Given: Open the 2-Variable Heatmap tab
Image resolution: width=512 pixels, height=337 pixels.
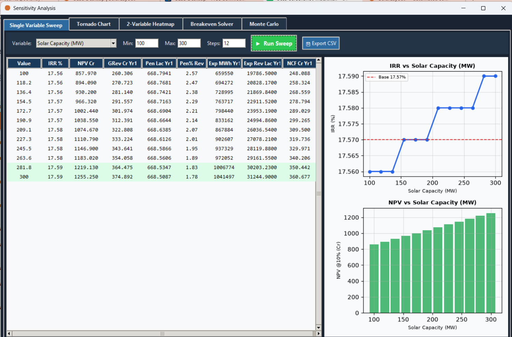Looking at the screenshot, I should point(150,24).
